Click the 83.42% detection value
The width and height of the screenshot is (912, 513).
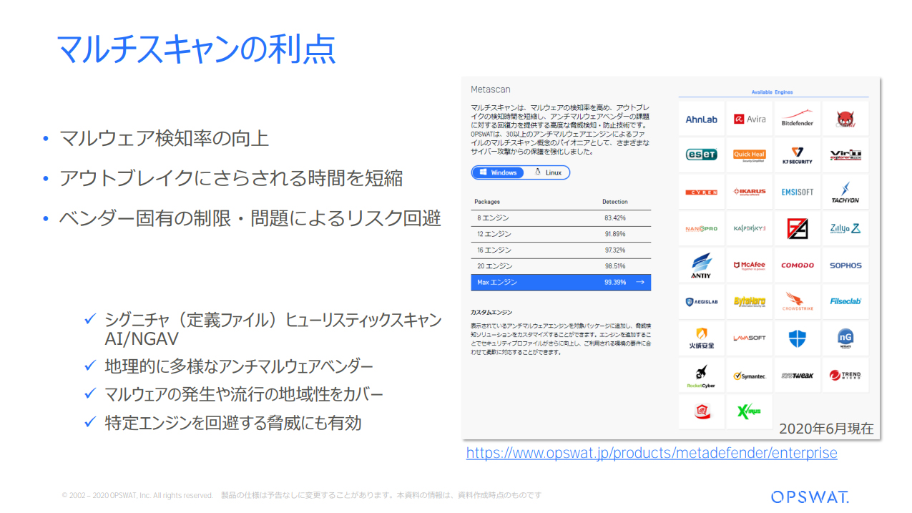click(614, 218)
